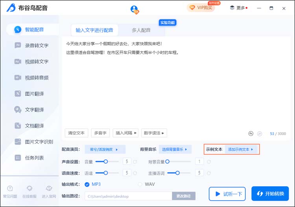The image size is (295, 207).
Task: Click the 智能配音 microphone icon
Action: point(18,29)
